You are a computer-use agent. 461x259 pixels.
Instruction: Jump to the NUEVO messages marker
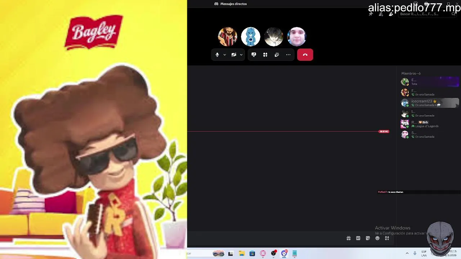point(384,131)
